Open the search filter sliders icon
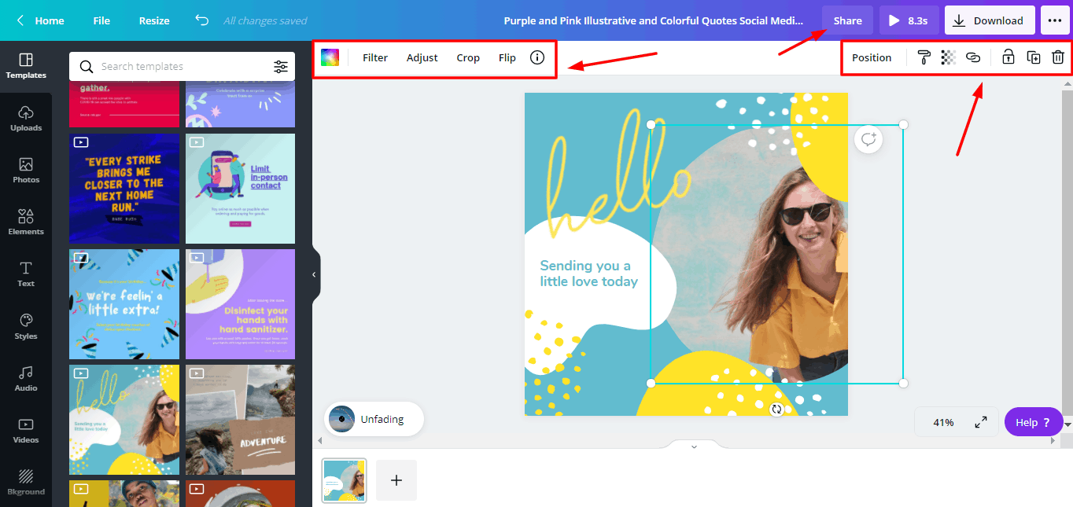The width and height of the screenshot is (1073, 507). [x=281, y=67]
